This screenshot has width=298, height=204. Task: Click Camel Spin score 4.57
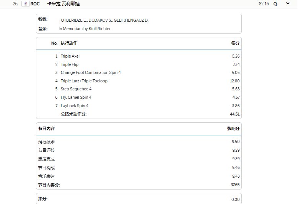tap(236, 97)
